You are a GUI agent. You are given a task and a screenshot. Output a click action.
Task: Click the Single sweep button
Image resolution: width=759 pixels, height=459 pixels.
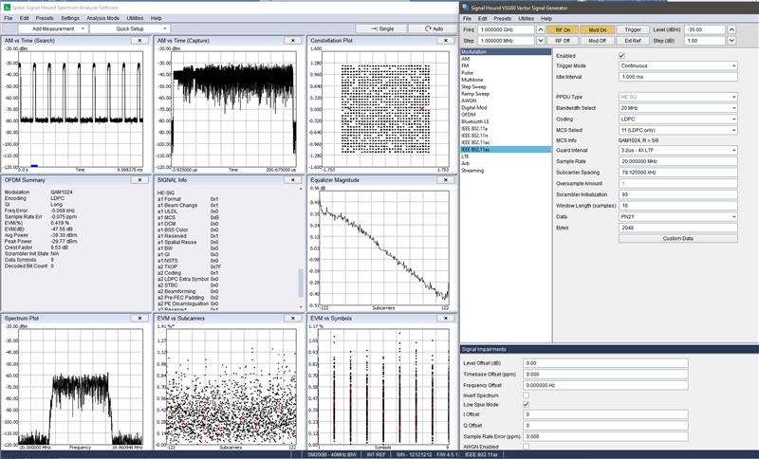pos(382,29)
